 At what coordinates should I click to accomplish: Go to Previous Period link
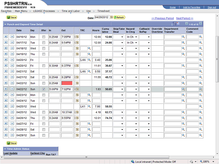click(x=163, y=18)
